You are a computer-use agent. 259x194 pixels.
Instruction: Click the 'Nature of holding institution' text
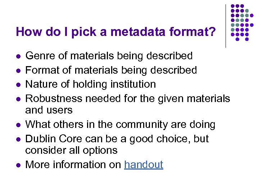[x=91, y=84]
